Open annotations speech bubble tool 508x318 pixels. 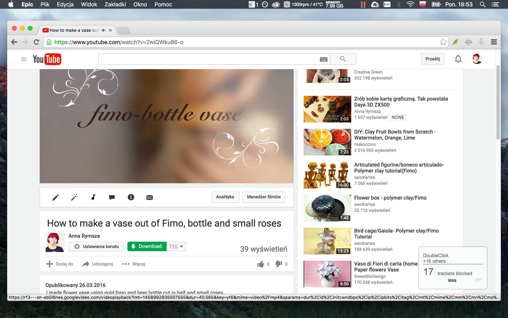112,197
